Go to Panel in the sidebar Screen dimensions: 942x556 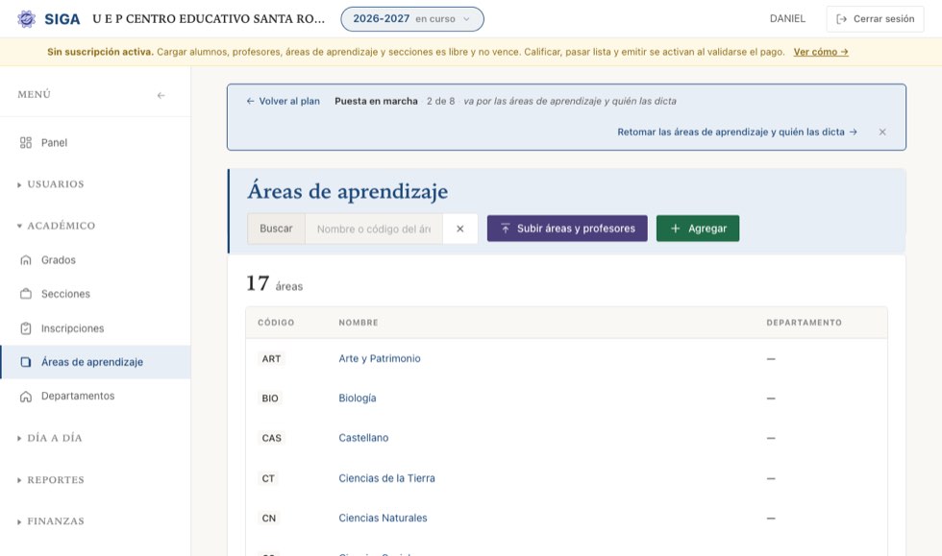click(x=95, y=142)
